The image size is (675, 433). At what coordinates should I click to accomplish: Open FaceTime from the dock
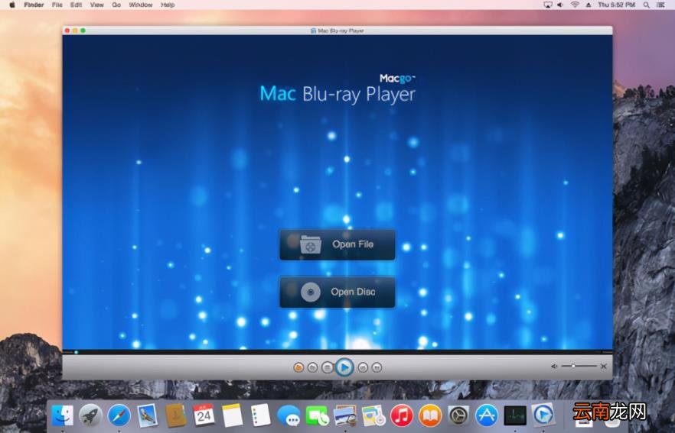pos(317,415)
